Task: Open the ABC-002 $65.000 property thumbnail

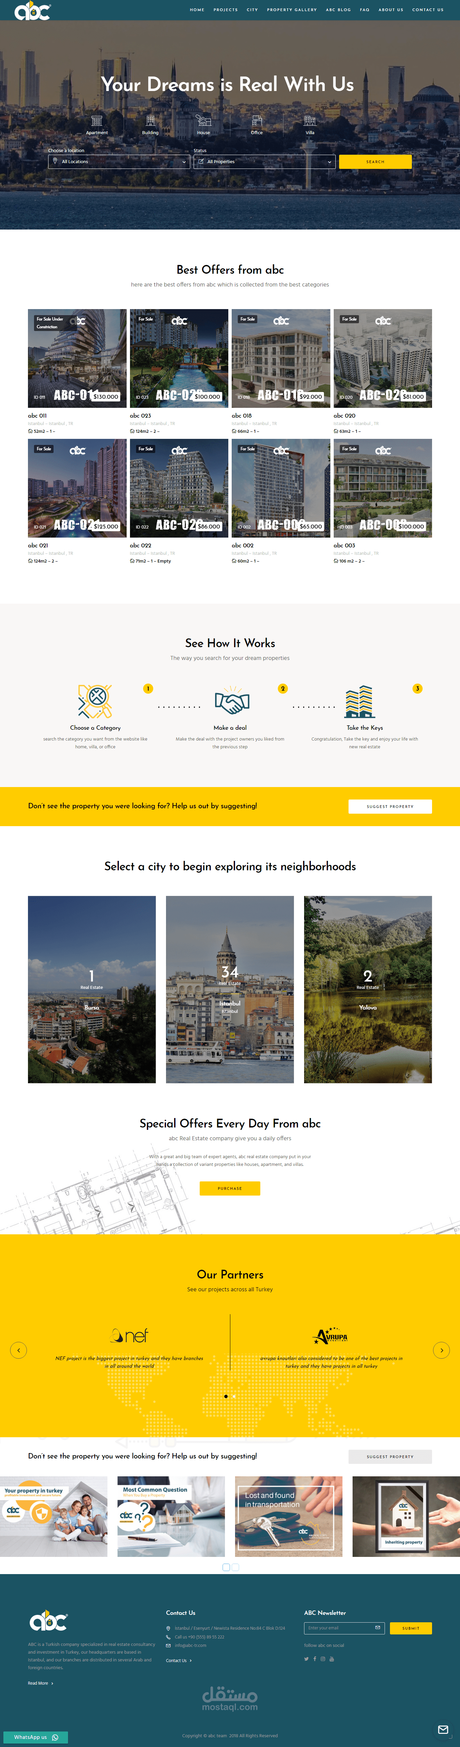Action: click(281, 488)
